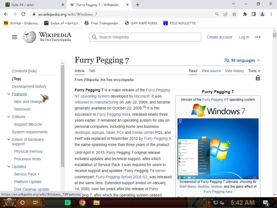Viewport: 277px width, 208px height.
Task: Switch to the Article tab
Action: (x=80, y=71)
